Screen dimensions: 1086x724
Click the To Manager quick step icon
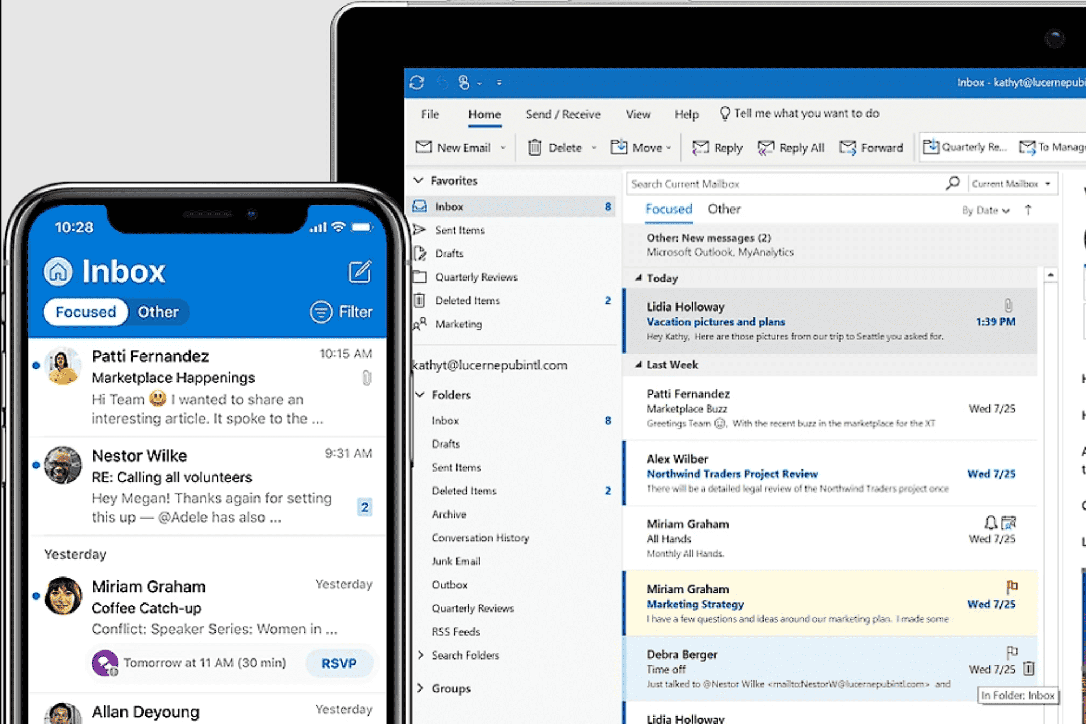pyautogui.click(x=1027, y=147)
